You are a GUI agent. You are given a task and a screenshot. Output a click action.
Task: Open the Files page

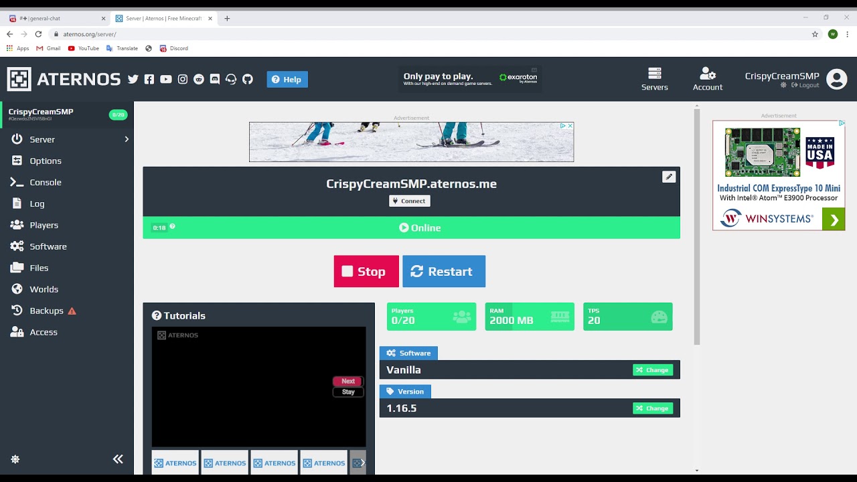click(x=39, y=268)
